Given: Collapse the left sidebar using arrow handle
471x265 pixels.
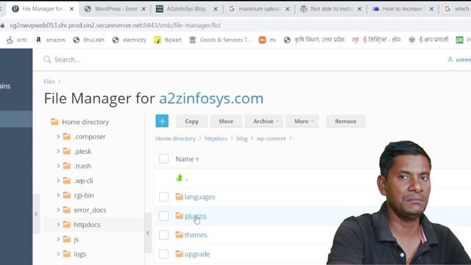Looking at the screenshot, I should pos(36,214).
